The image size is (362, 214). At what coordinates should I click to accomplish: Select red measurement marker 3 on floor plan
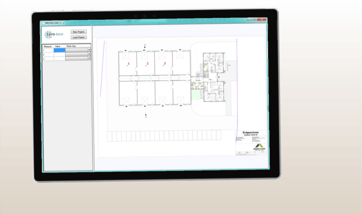coord(164,64)
